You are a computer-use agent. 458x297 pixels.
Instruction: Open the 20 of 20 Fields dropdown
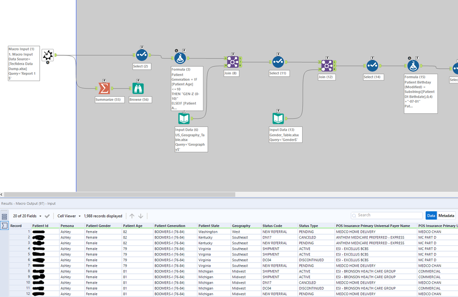point(27,215)
